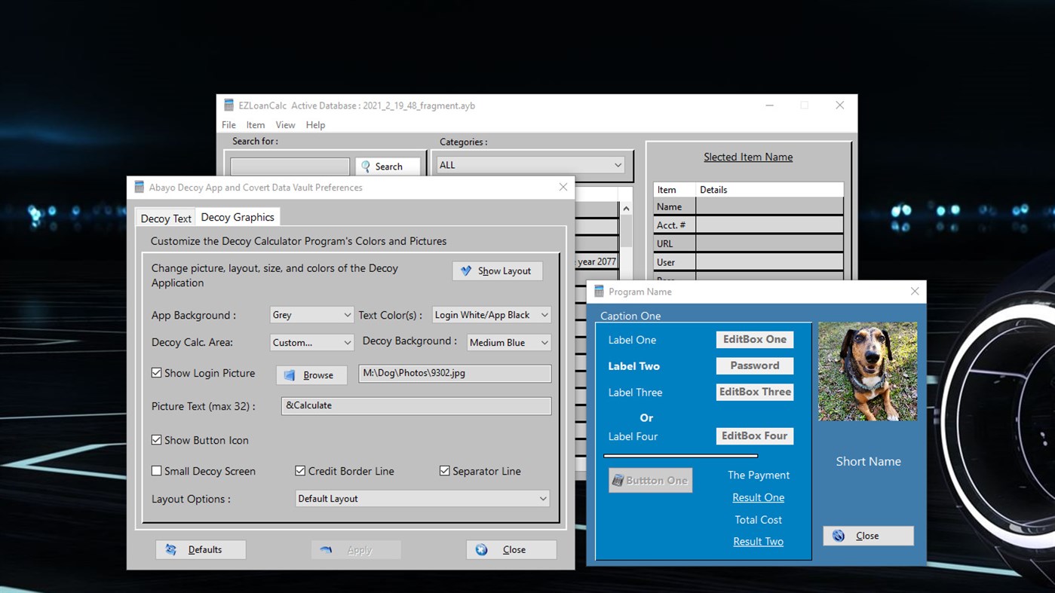
Task: Open the View menu in EZLoanCalc
Action: (x=285, y=125)
